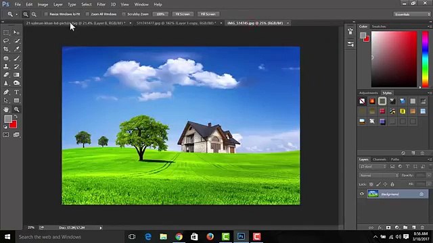Apply the Default Style (None) swatch
Screen dimensions: 433x243
[362, 101]
